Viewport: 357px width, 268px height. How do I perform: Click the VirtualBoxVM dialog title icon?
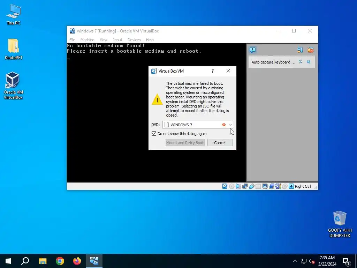pos(154,71)
